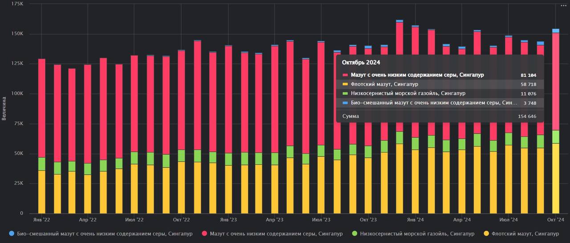
Task: Toggle the blue bio-blended VLSFO legend marker
Action: point(12,233)
